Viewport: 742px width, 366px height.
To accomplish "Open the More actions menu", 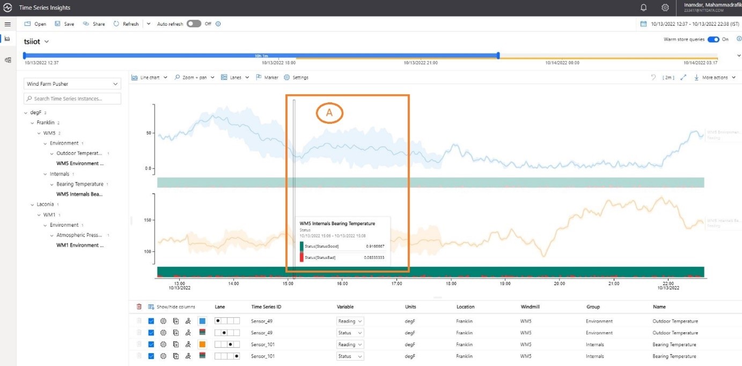I will click(715, 77).
